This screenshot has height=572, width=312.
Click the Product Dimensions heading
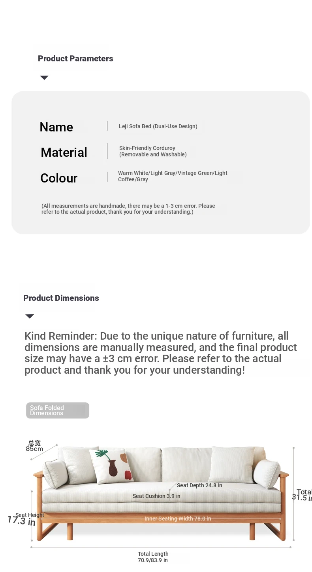click(61, 298)
